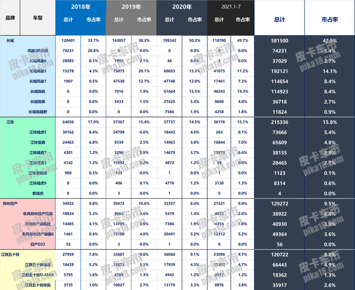The image size is (355, 290).
Task: Click 市占率 sub-header under 2019年
Action: click(x=144, y=20)
